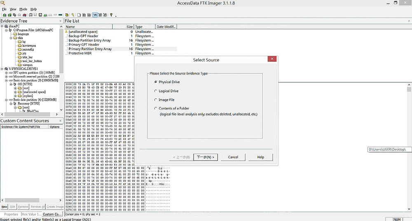Click the Export Directory Listing icon
Viewport: 412px width, 221px height.
(89, 15)
